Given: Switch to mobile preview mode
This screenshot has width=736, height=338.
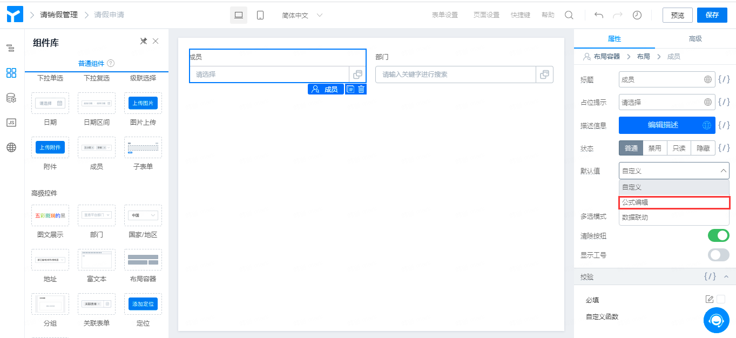Looking at the screenshot, I should click(260, 15).
